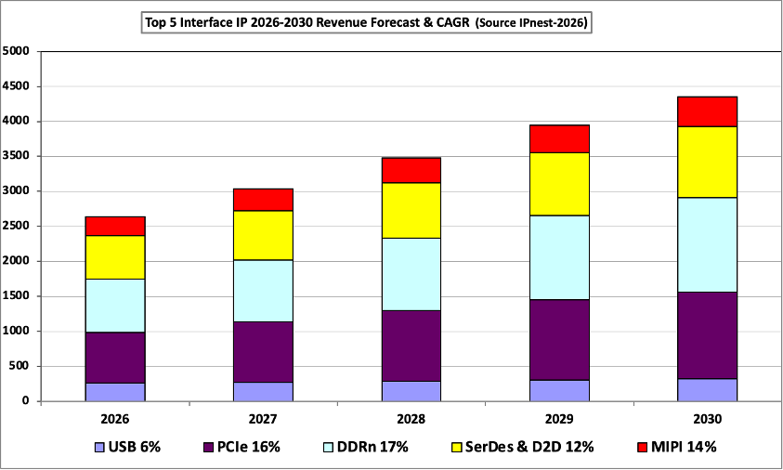783x470 pixels.
Task: Click the 0 y-axis value
Action: (25, 400)
